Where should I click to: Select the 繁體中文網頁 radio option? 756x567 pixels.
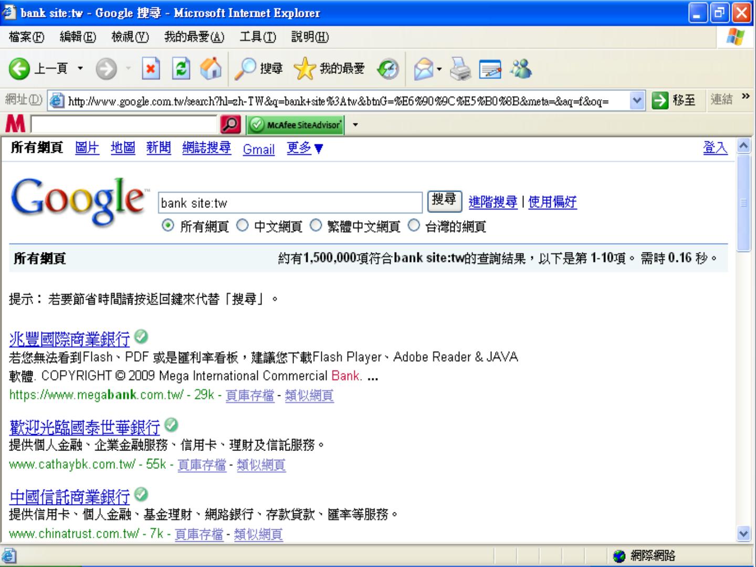coord(316,226)
